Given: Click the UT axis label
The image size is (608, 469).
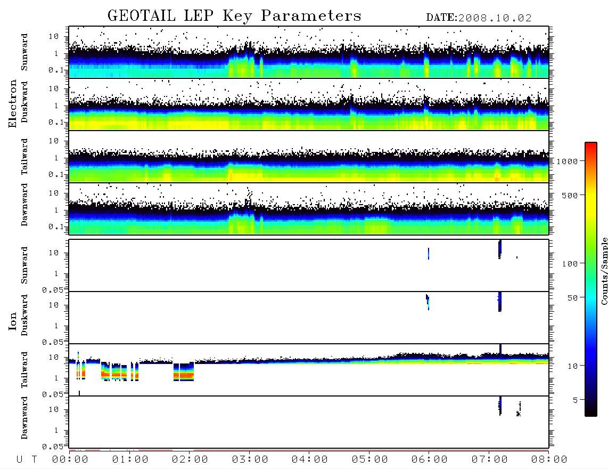Looking at the screenshot, I should coord(27,459).
